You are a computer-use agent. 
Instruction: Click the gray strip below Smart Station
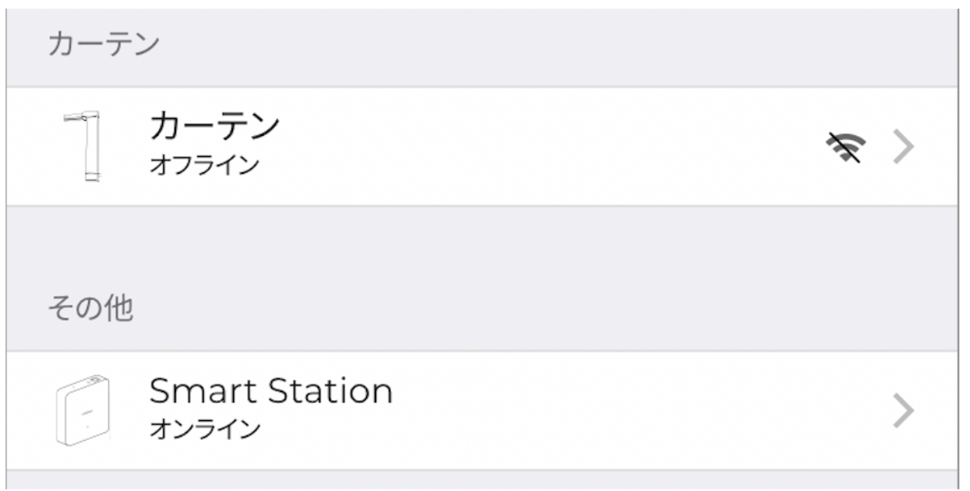[485, 480]
